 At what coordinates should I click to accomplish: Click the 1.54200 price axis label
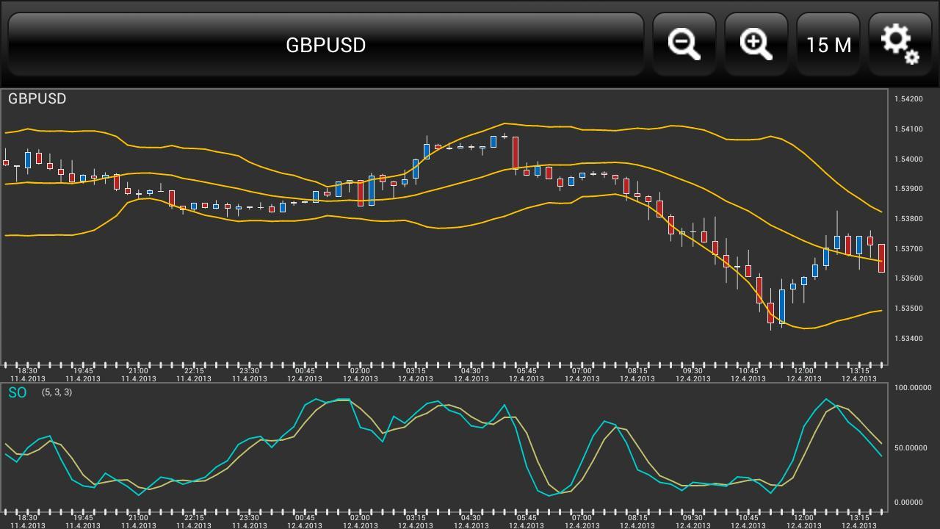click(x=908, y=99)
